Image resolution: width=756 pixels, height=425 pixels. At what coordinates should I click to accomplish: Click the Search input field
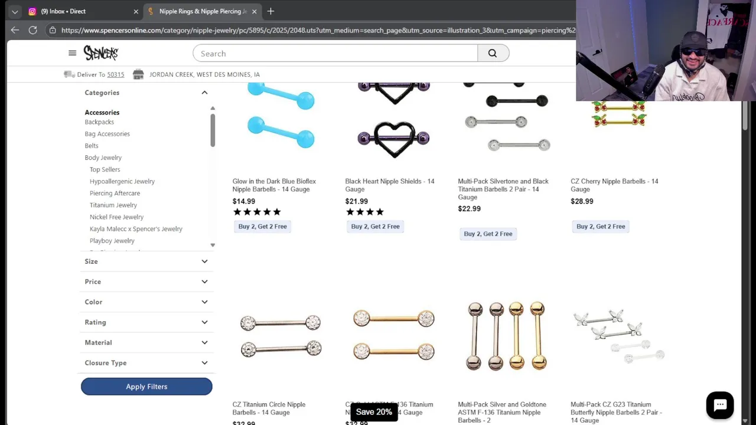click(x=335, y=53)
